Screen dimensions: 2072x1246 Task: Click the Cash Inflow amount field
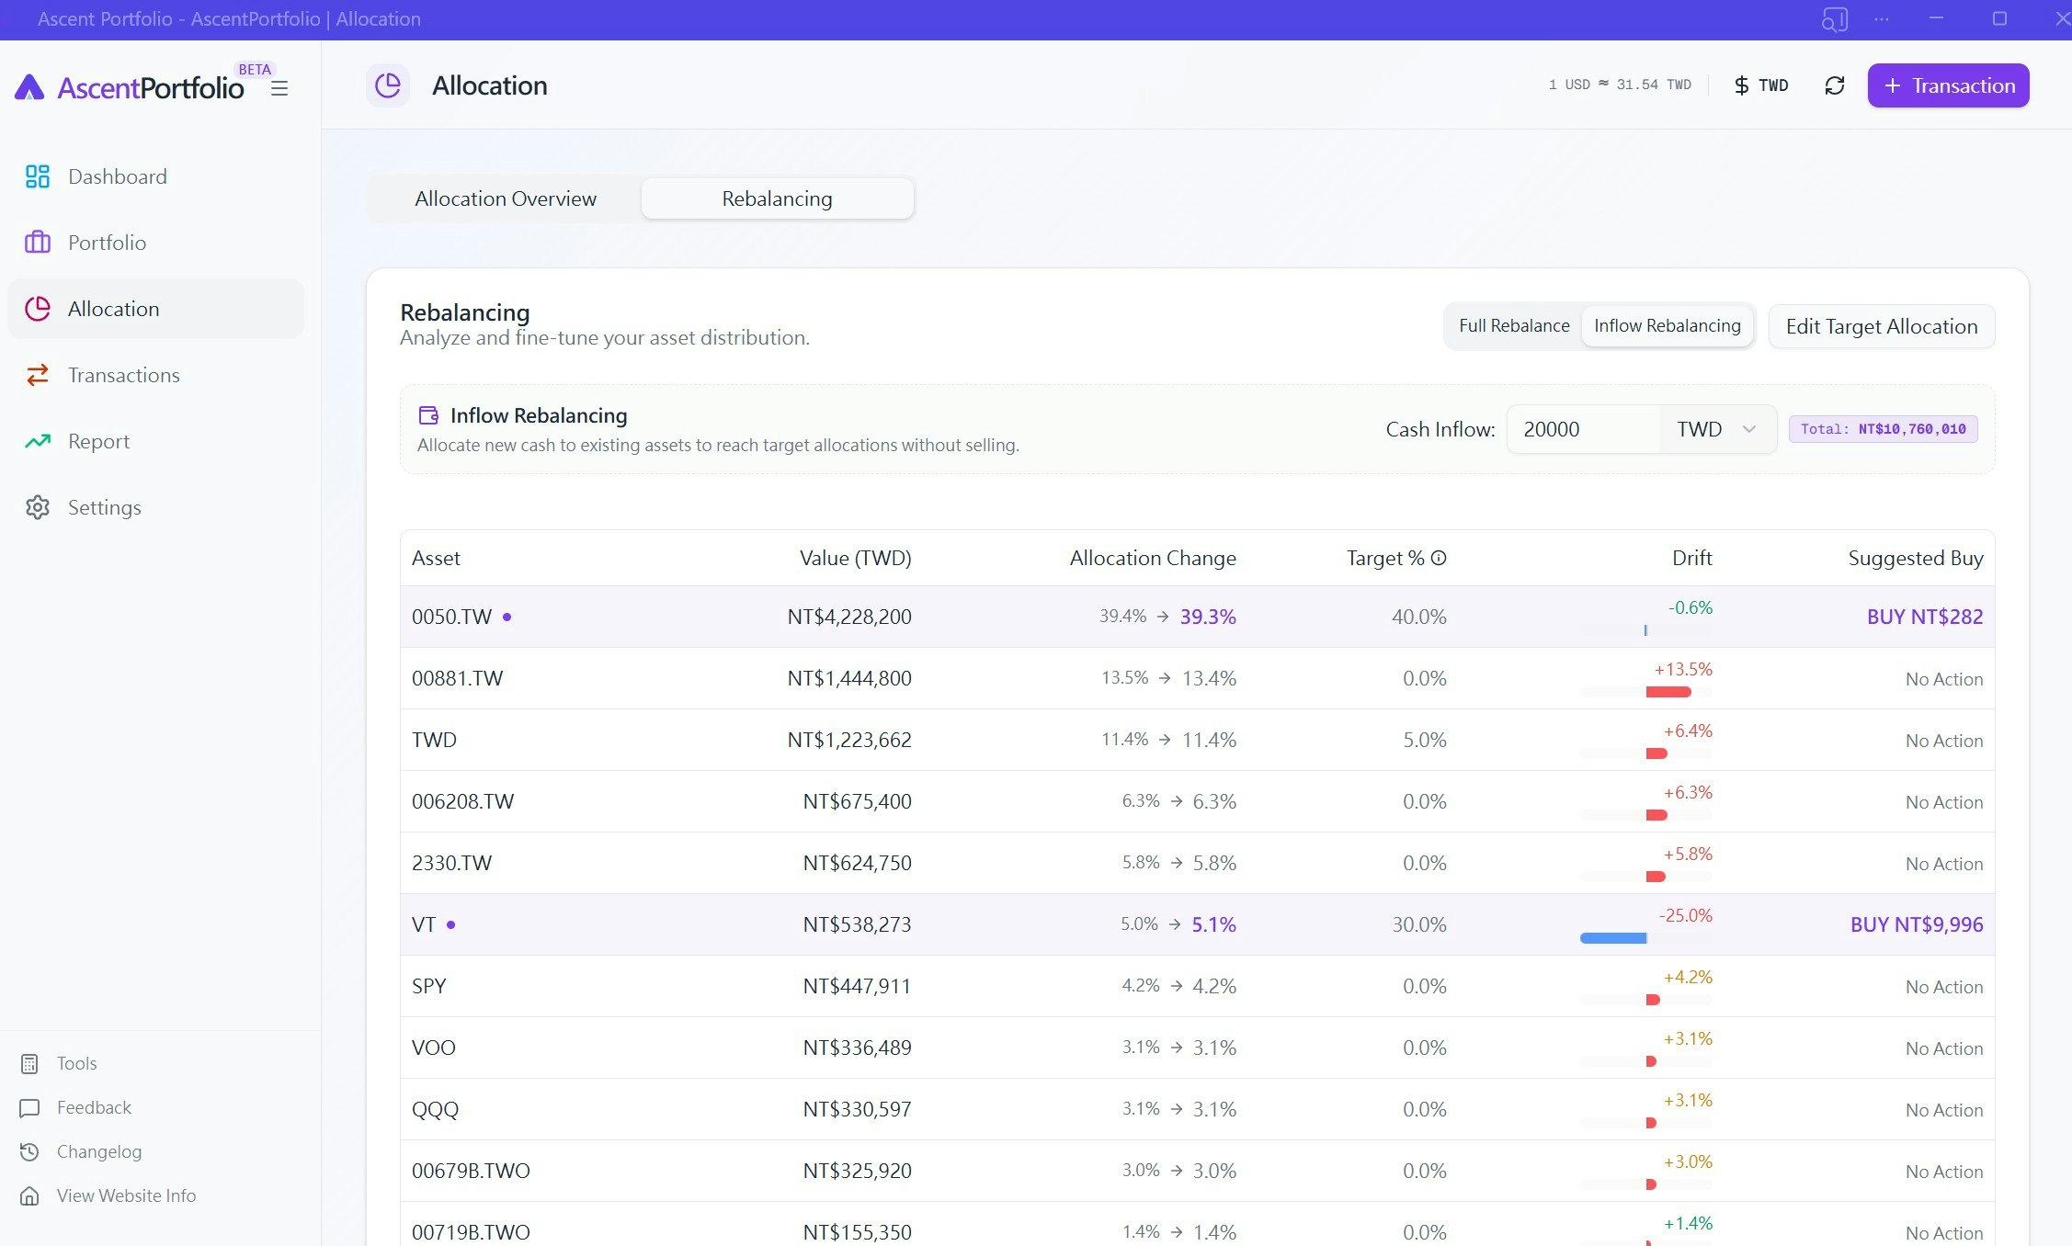(1583, 429)
